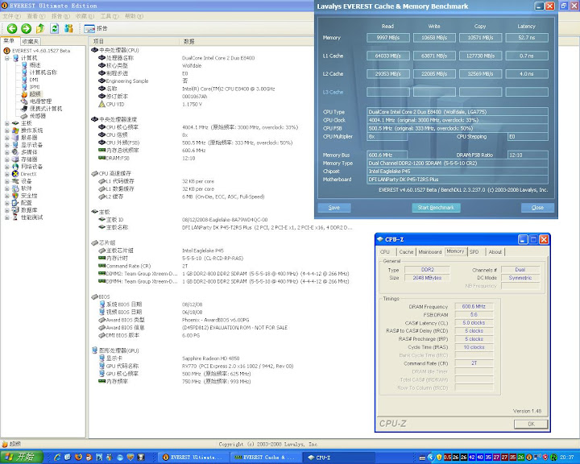The image size is (580, 464).
Task: Select the 传感器 sensor tree item
Action: 37,115
